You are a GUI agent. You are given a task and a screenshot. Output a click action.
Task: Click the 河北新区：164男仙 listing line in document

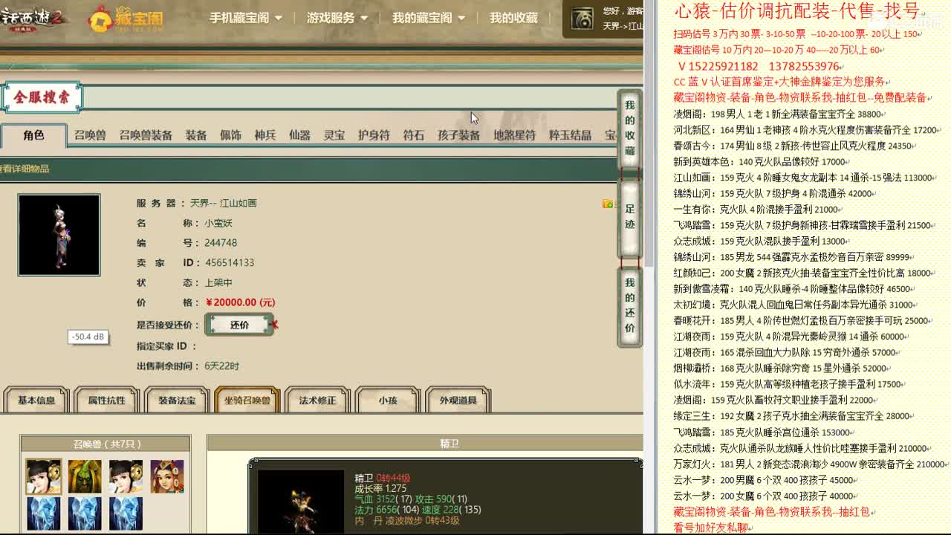807,130
